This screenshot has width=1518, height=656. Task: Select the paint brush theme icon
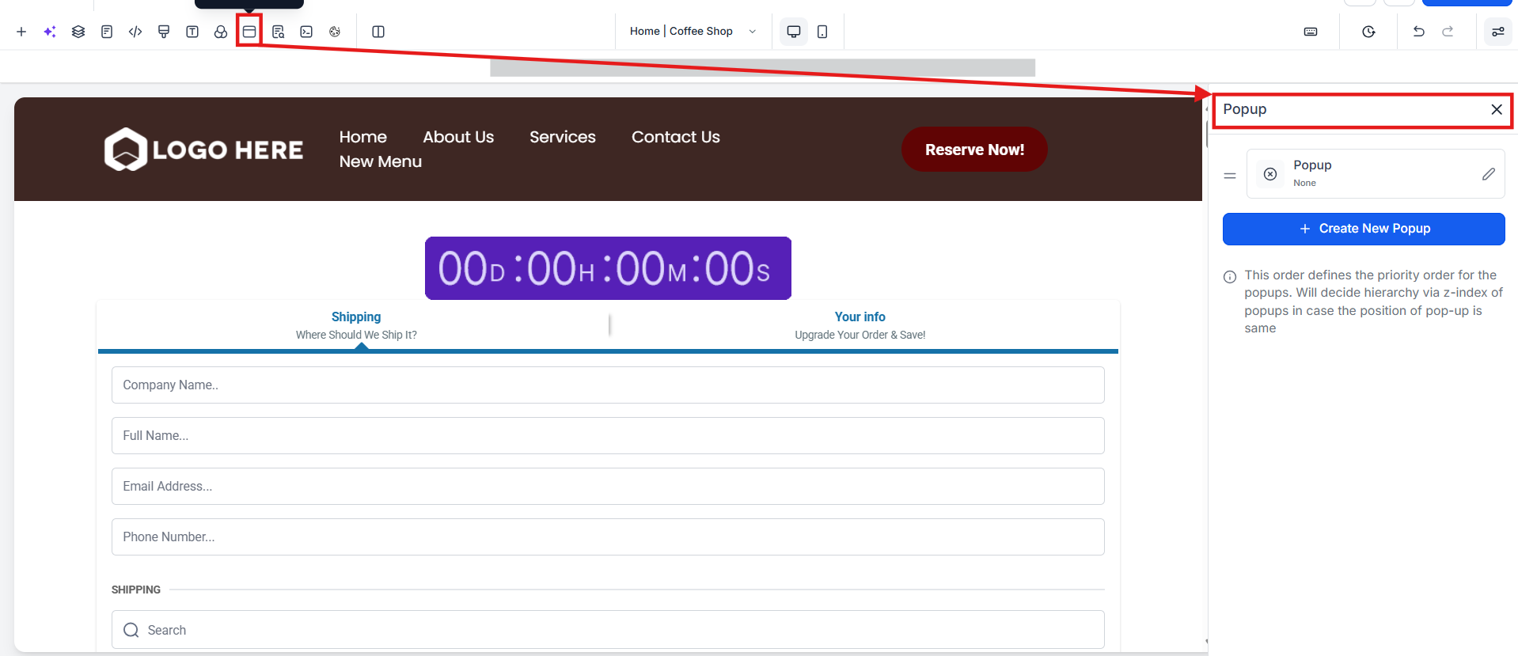click(164, 32)
